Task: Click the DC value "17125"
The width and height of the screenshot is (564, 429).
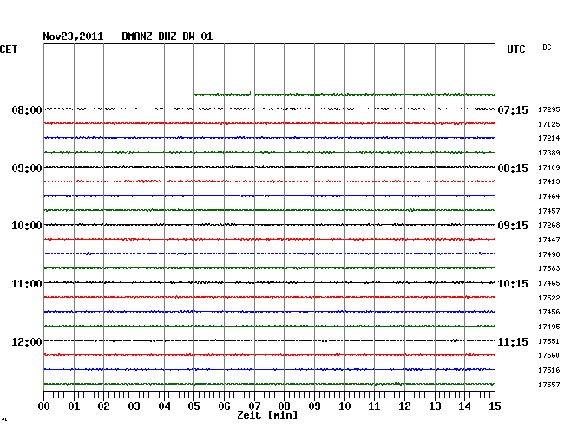Action: (549, 124)
